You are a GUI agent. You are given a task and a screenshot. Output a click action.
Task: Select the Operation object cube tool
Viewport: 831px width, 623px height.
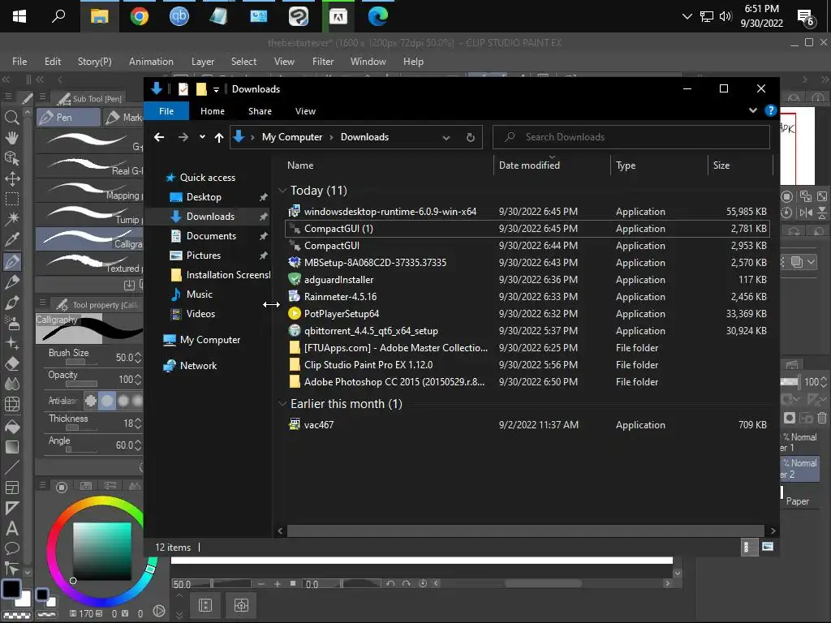[11, 158]
